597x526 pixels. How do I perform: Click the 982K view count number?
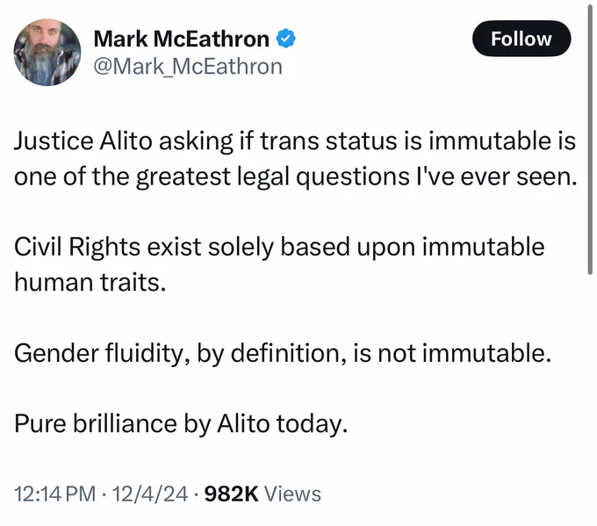point(232,494)
